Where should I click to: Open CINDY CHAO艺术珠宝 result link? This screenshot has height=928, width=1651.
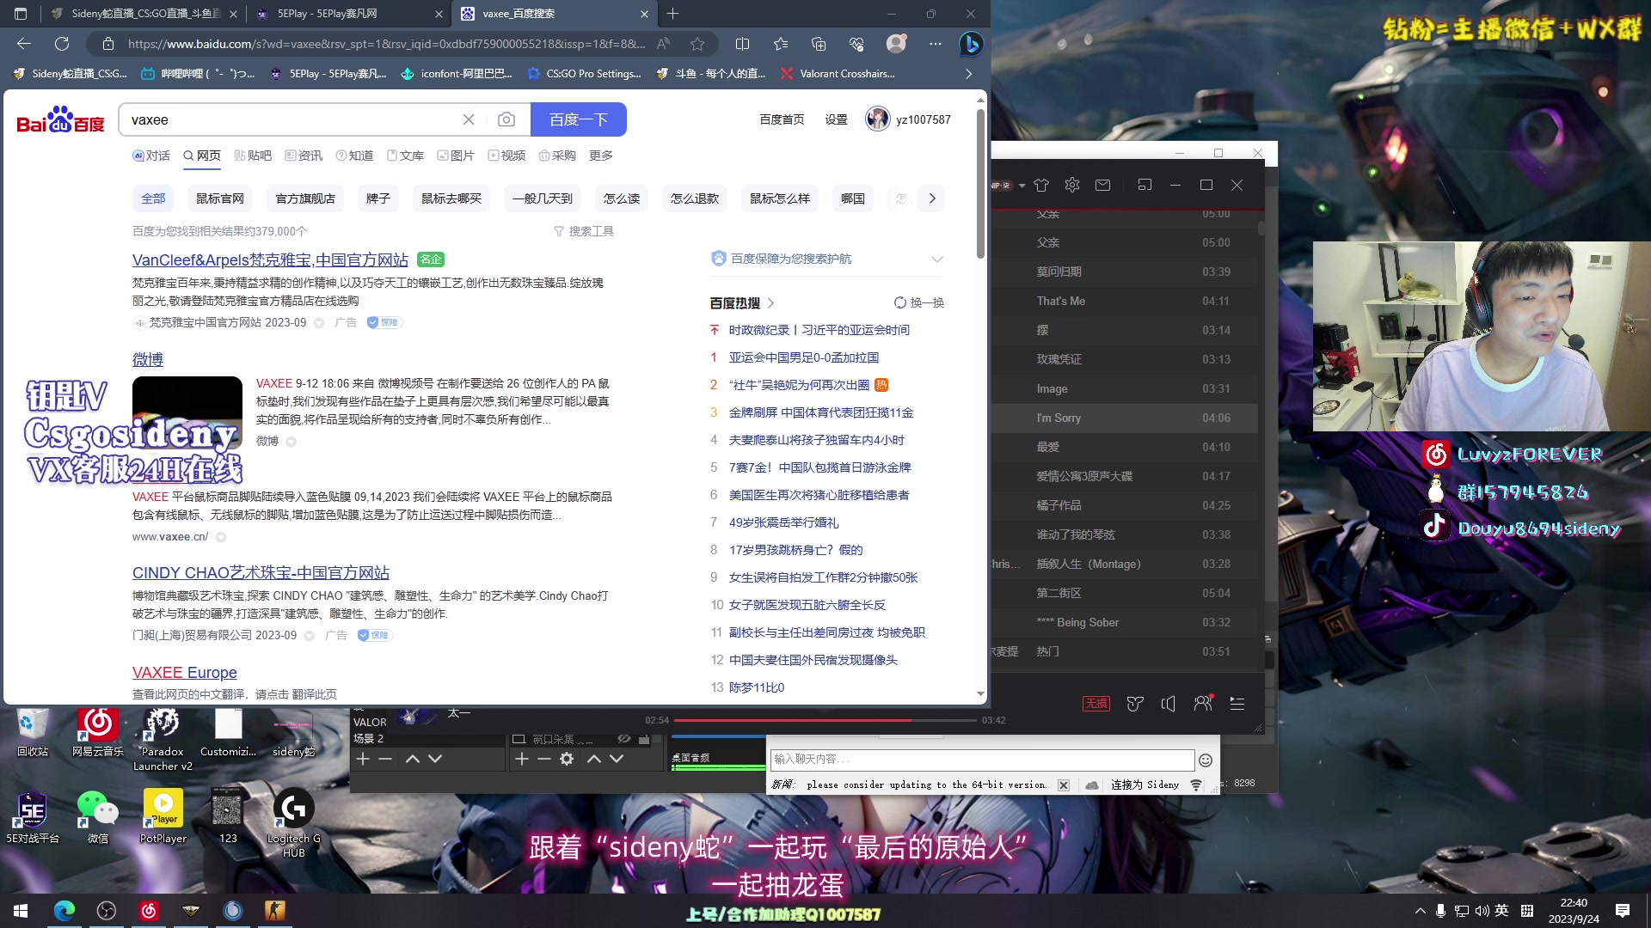coord(261,573)
